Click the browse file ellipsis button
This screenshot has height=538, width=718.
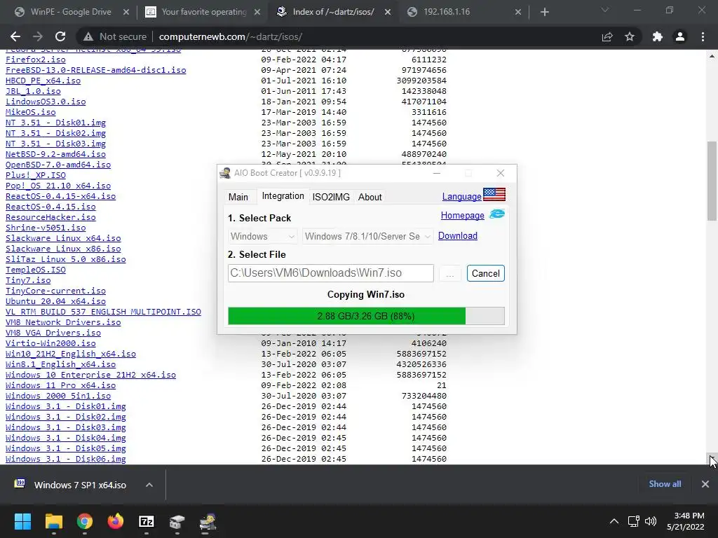click(x=449, y=274)
